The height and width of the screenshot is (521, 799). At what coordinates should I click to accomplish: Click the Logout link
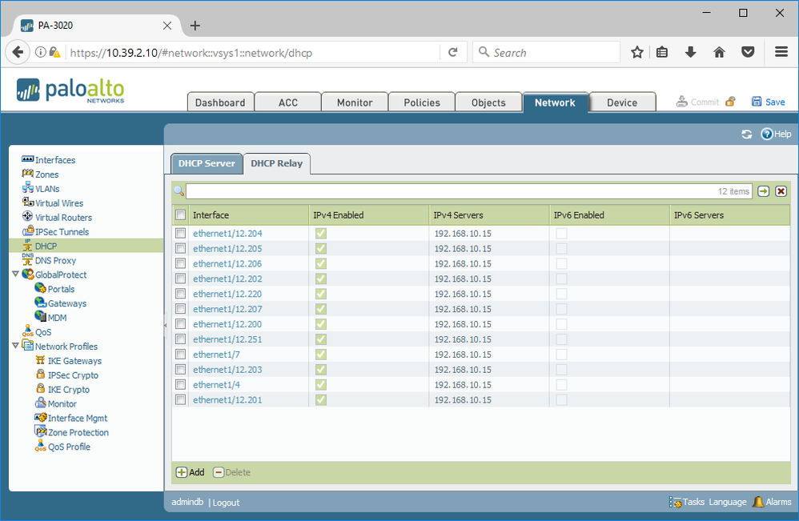(x=226, y=503)
